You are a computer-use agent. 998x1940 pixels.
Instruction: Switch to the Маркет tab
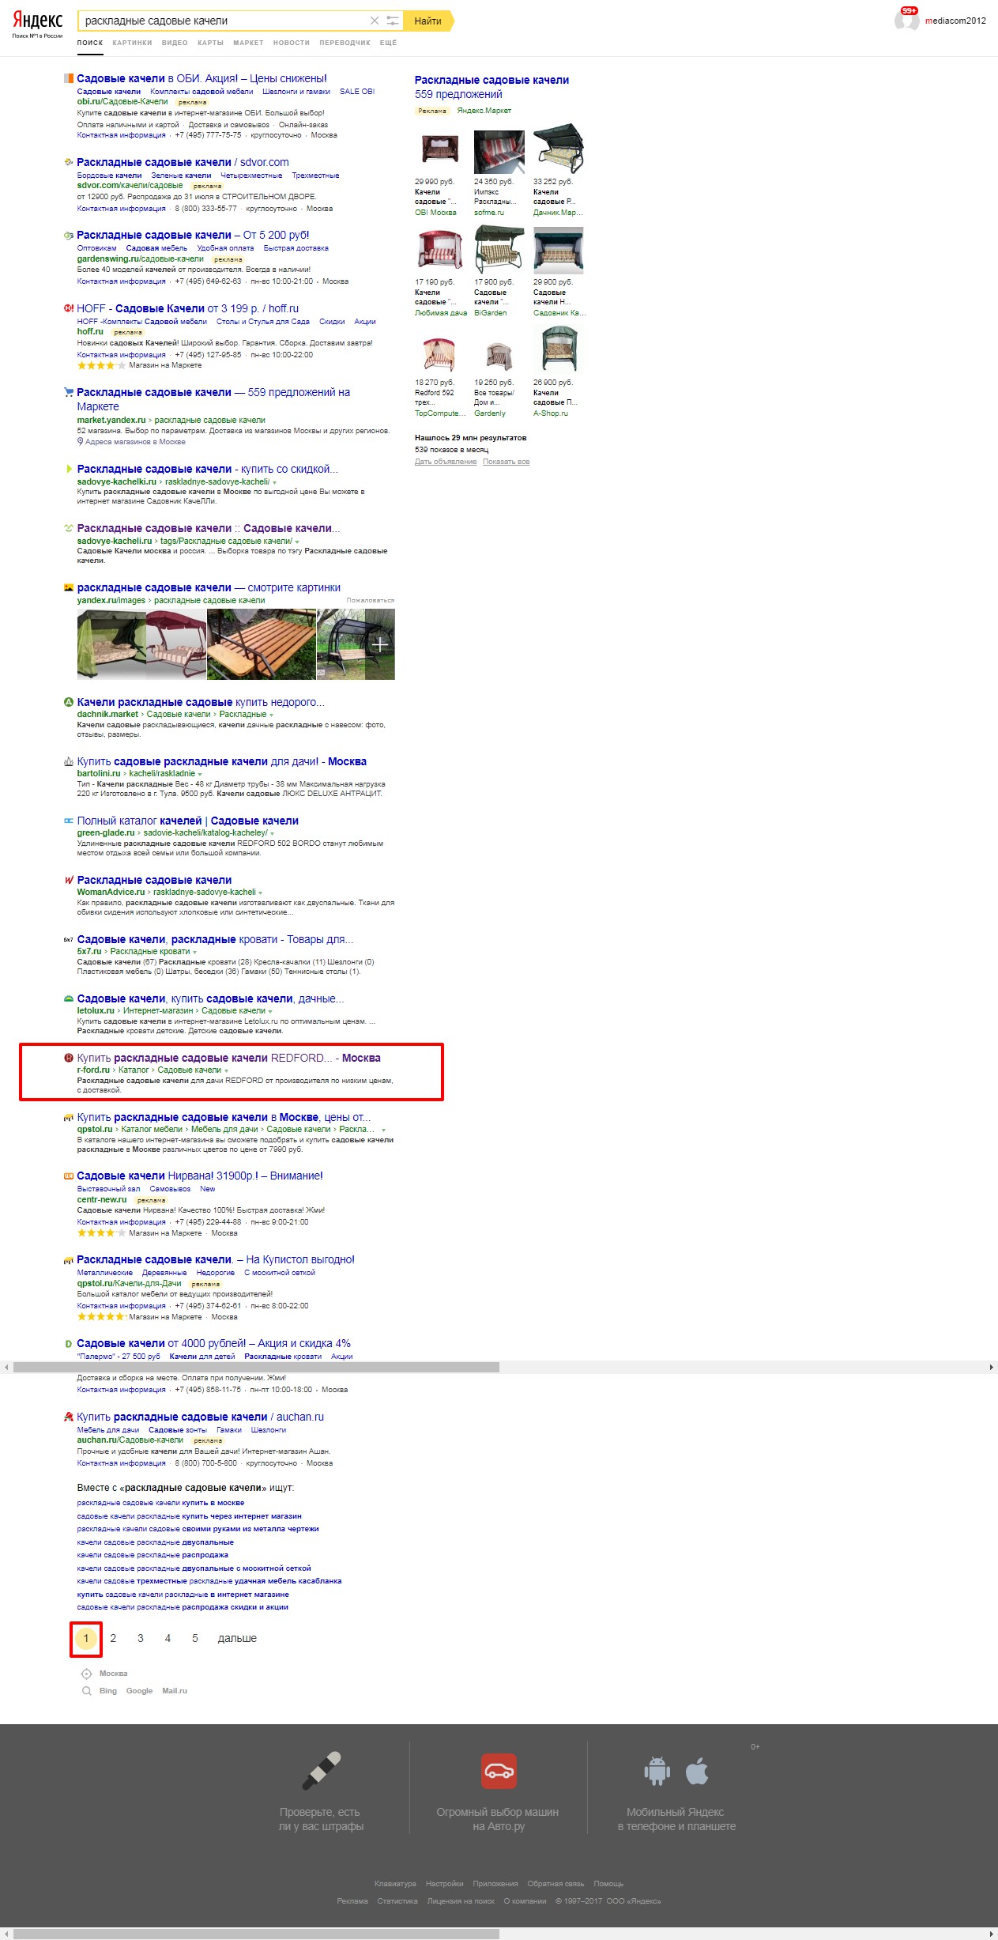tap(248, 43)
